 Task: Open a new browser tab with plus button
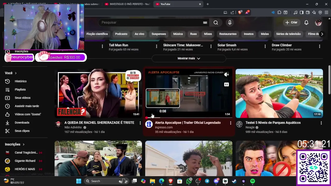click(208, 4)
